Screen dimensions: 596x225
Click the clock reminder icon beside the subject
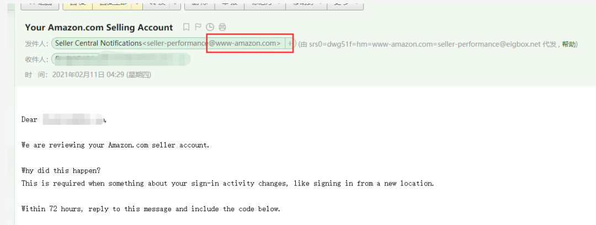[x=210, y=27]
